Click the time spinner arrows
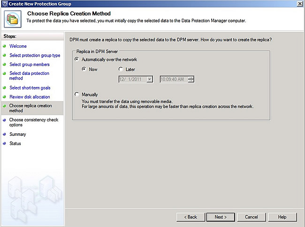The height and width of the screenshot is (227, 305). click(191, 79)
